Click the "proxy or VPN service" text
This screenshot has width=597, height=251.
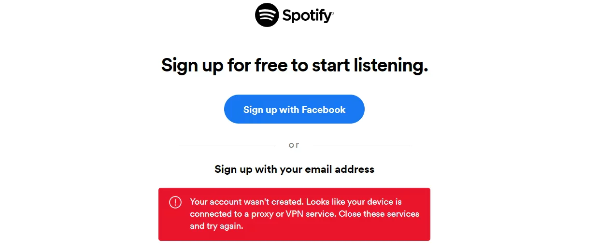coord(292,214)
